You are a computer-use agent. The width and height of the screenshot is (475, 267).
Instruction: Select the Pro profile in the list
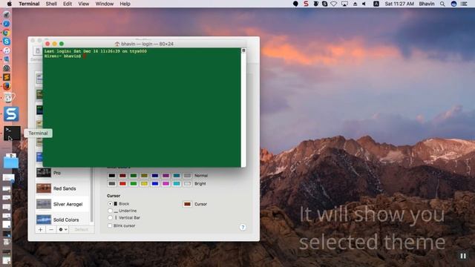[x=62, y=173]
